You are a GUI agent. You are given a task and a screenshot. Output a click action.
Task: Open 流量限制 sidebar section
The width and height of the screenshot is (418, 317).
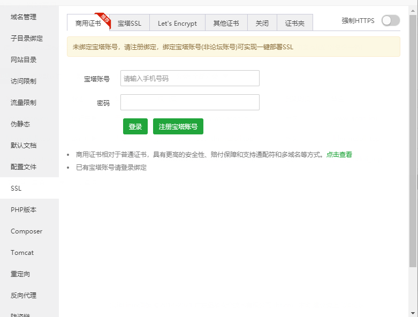point(29,103)
